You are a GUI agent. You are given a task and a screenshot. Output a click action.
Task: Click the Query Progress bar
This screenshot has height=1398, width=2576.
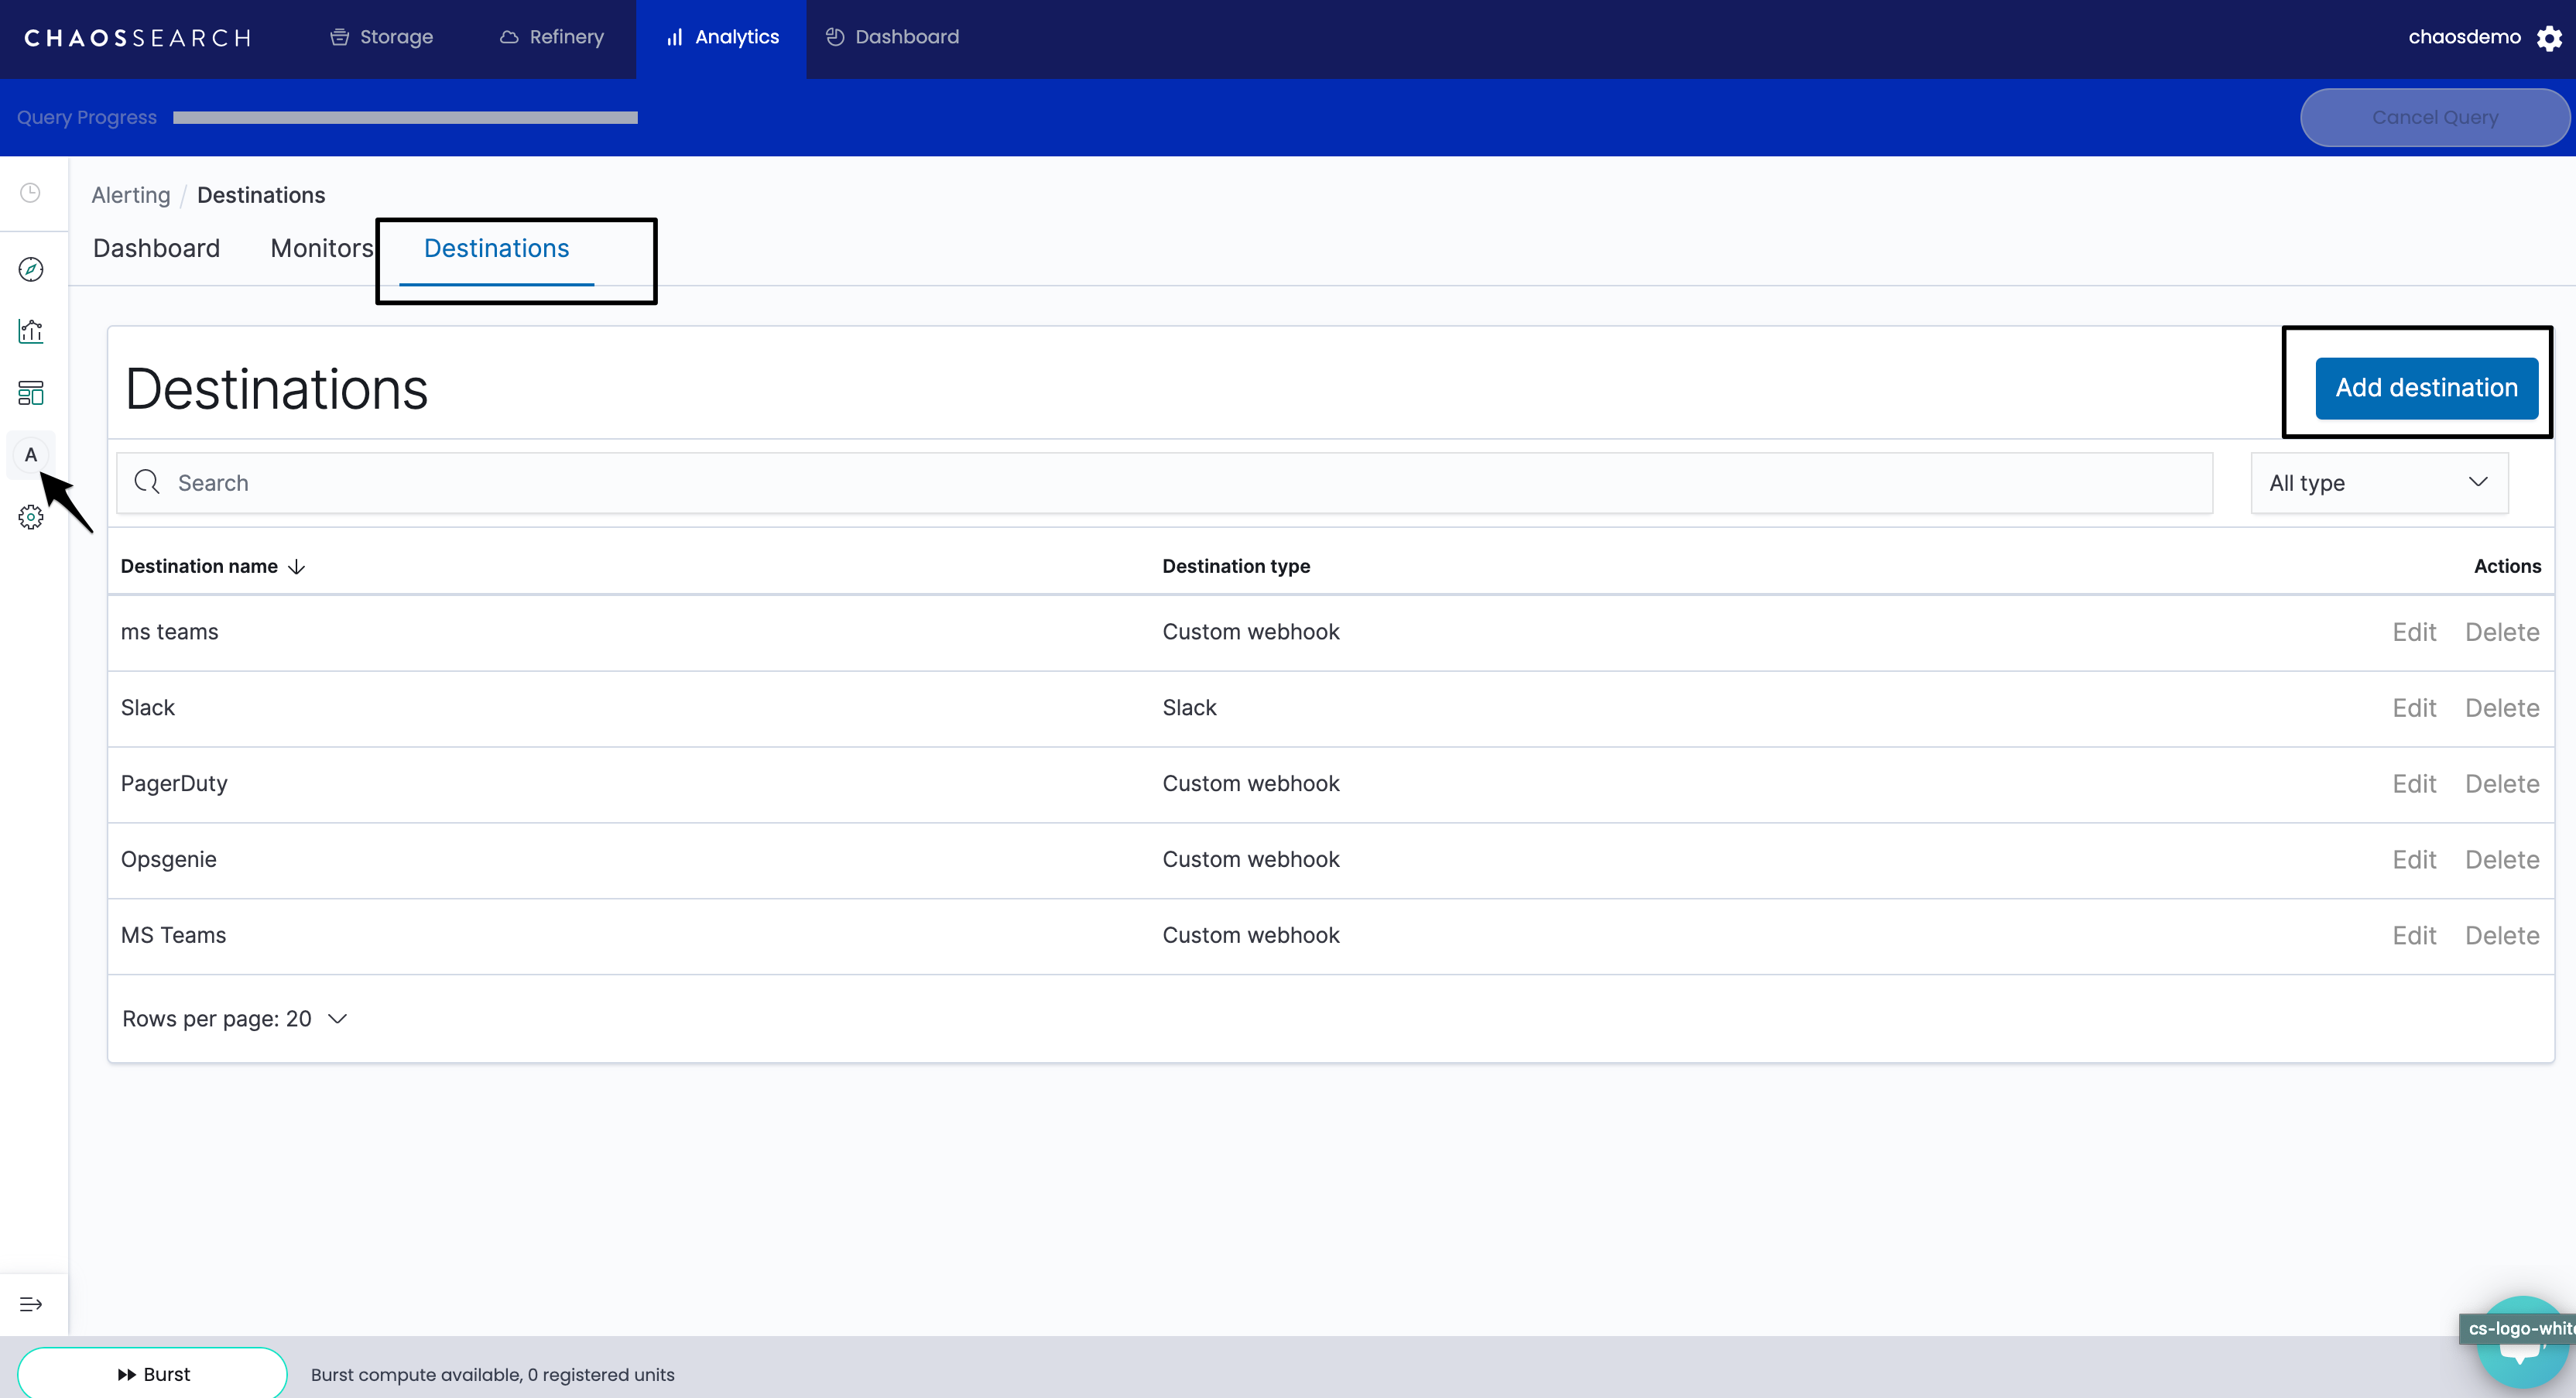pyautogui.click(x=405, y=118)
